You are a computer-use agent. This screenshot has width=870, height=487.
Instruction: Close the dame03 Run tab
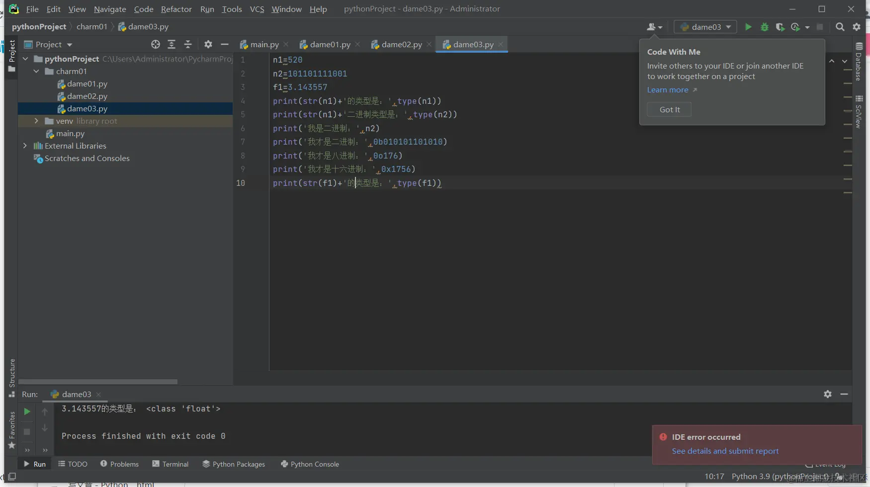(98, 395)
